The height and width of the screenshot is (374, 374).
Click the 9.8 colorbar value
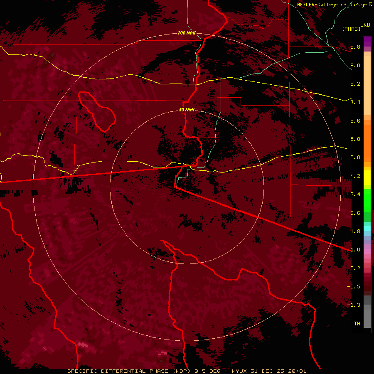[x=355, y=47]
